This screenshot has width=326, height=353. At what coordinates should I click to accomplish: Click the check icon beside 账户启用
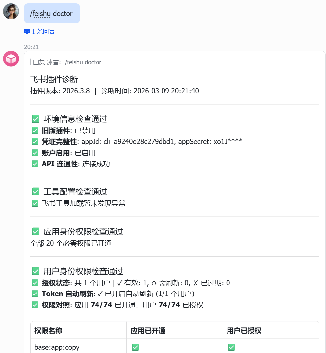pos(35,153)
